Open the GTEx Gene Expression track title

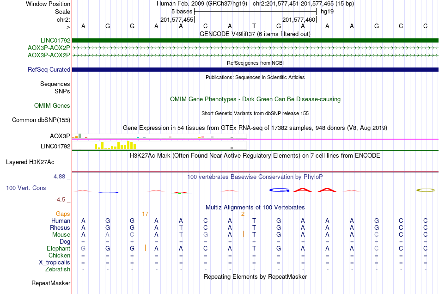[x=255, y=128]
